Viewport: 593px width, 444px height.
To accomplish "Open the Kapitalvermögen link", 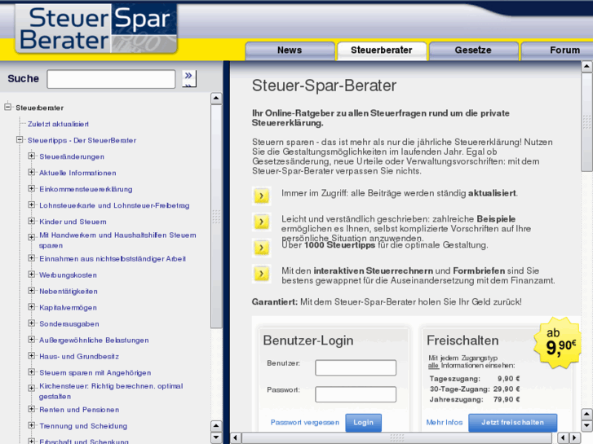I will click(x=68, y=308).
